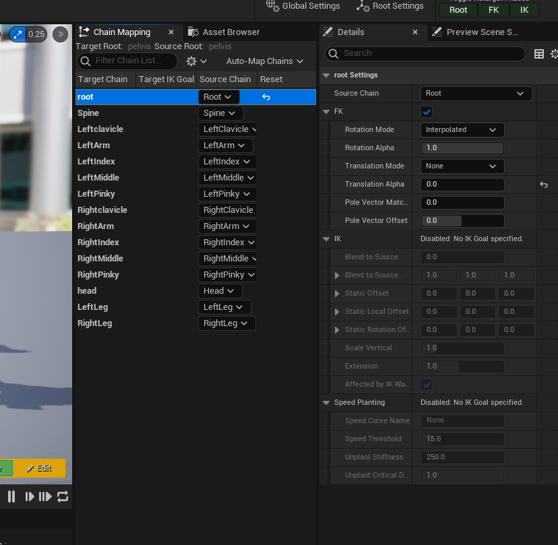Image resolution: width=558 pixels, height=545 pixels.
Task: Open source chain dropdown for LeftArm
Action: [x=226, y=146]
